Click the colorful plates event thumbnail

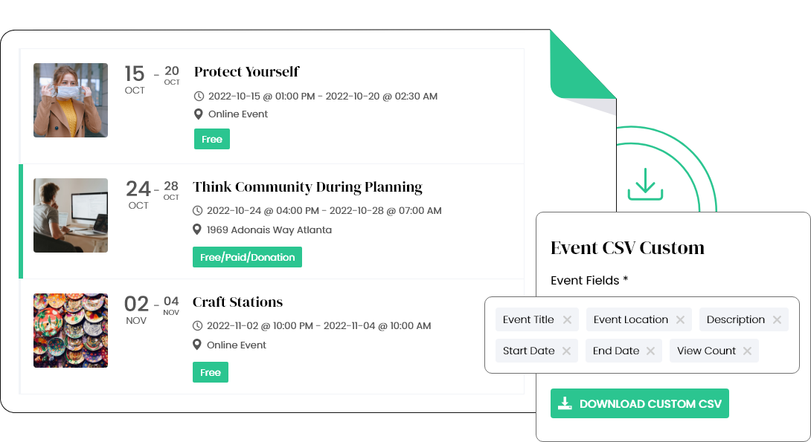pyautogui.click(x=71, y=331)
